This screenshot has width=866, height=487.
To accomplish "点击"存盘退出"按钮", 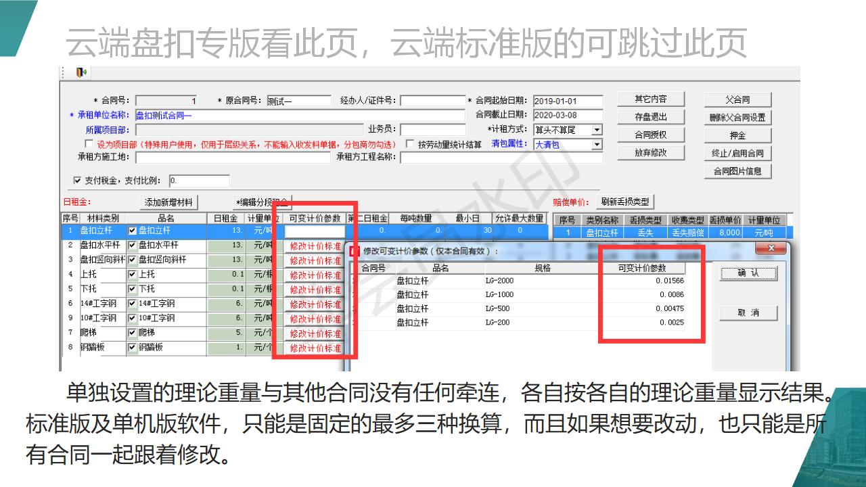I will point(650,116).
